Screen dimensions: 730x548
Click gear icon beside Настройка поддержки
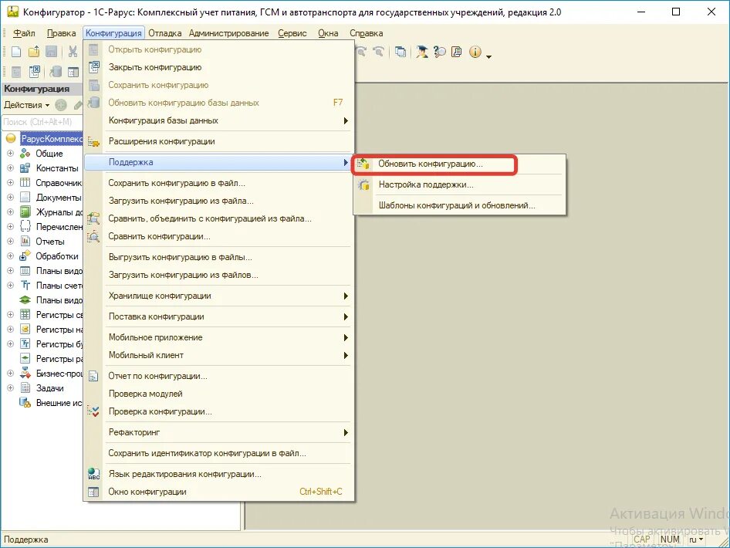(363, 184)
